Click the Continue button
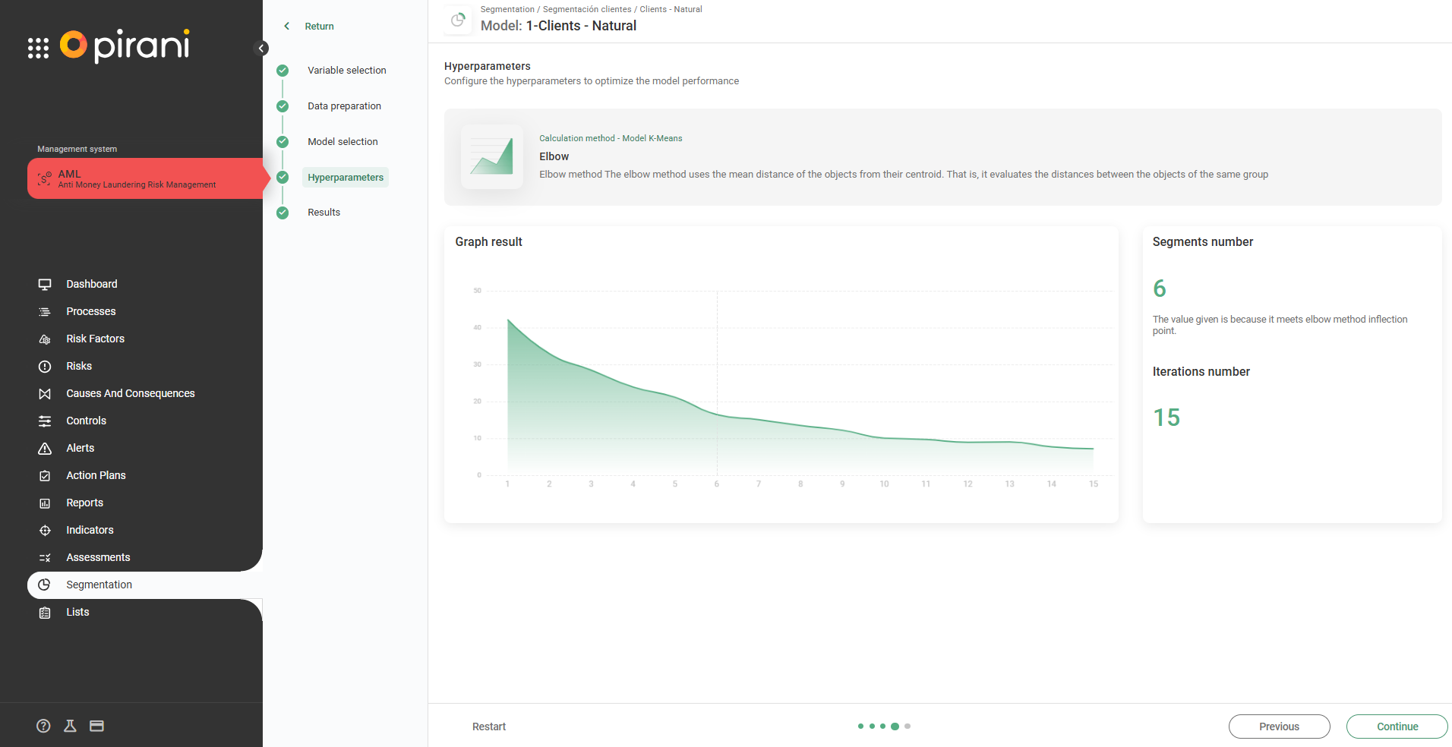Image resolution: width=1452 pixels, height=747 pixels. pos(1397,727)
